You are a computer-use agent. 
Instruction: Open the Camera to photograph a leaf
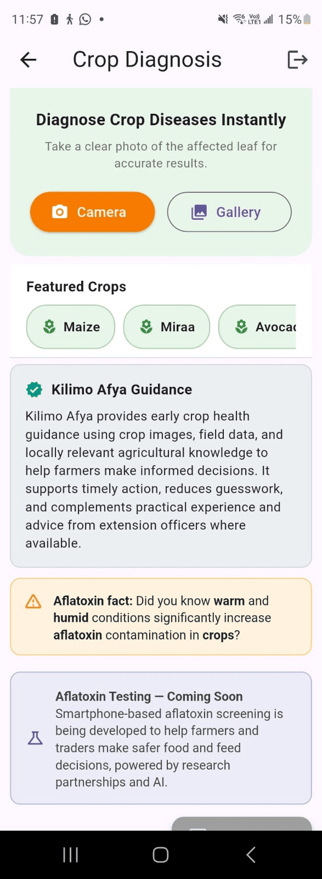(92, 212)
